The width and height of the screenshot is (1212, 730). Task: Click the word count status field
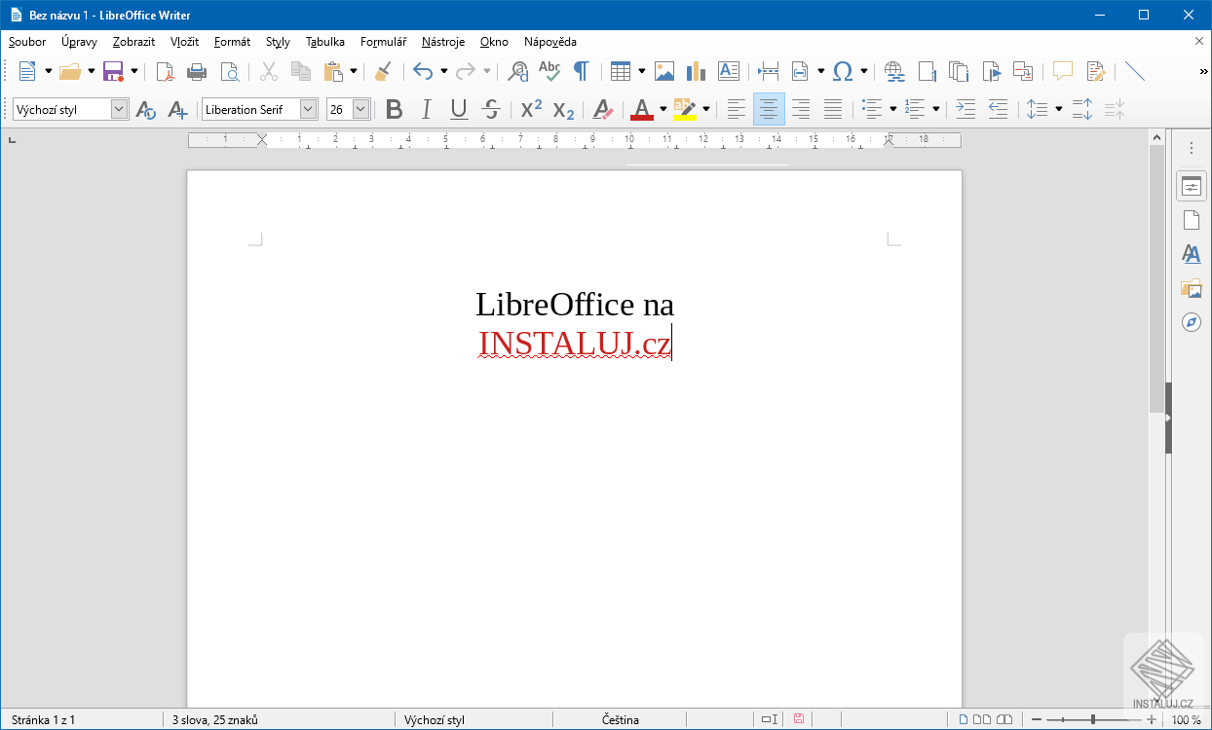click(214, 720)
